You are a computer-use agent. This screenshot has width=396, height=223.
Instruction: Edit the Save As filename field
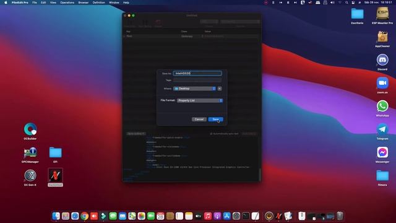(x=197, y=73)
